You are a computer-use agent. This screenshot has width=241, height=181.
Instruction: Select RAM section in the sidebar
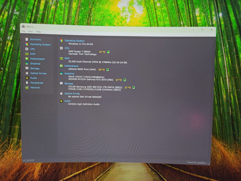click(x=33, y=54)
